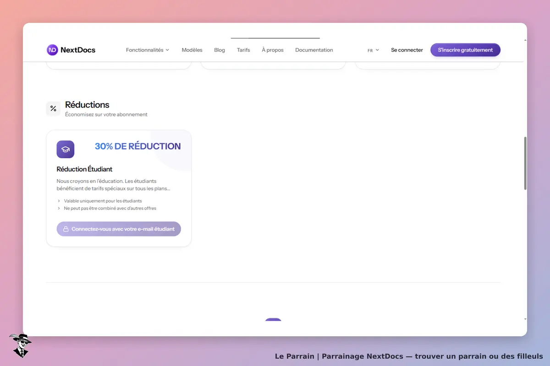This screenshot has width=550, height=366.
Task: Click the 'Réduction Étudiant' title
Action: (84, 169)
